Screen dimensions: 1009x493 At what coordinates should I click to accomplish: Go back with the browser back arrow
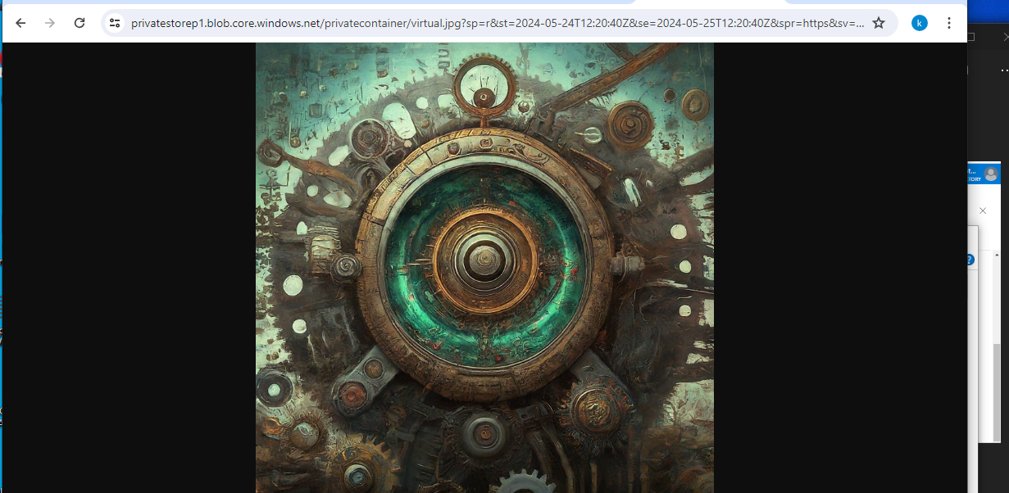click(x=21, y=23)
